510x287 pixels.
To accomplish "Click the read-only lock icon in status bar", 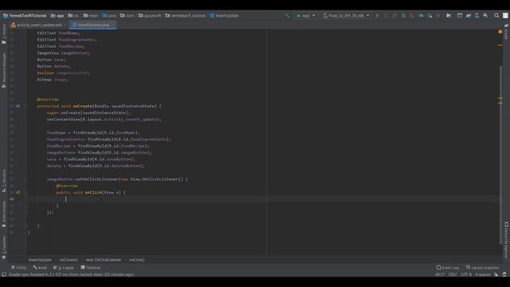I will (x=496, y=274).
